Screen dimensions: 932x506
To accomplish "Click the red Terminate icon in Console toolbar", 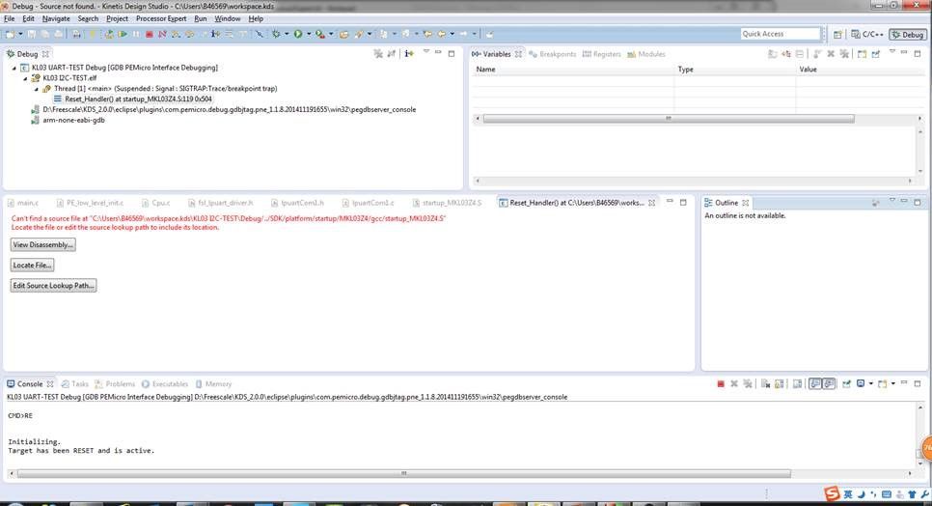I will pyautogui.click(x=721, y=384).
